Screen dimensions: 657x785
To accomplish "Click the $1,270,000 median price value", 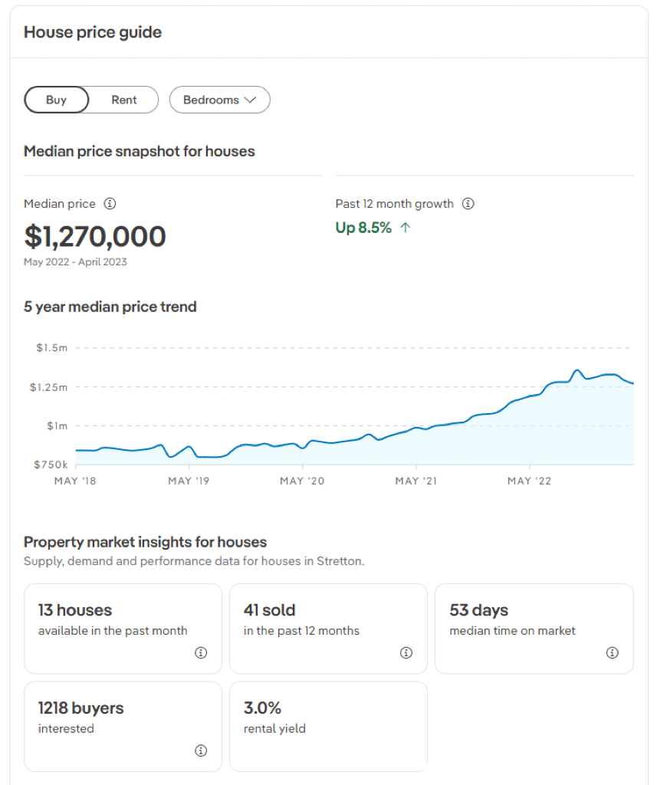I will point(95,236).
